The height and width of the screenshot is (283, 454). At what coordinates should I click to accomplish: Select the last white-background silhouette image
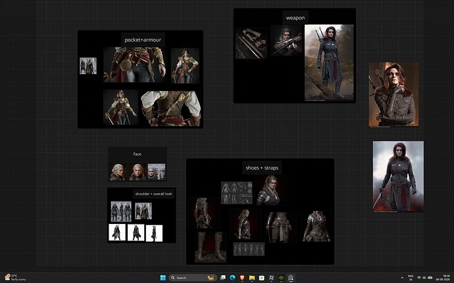(x=154, y=233)
